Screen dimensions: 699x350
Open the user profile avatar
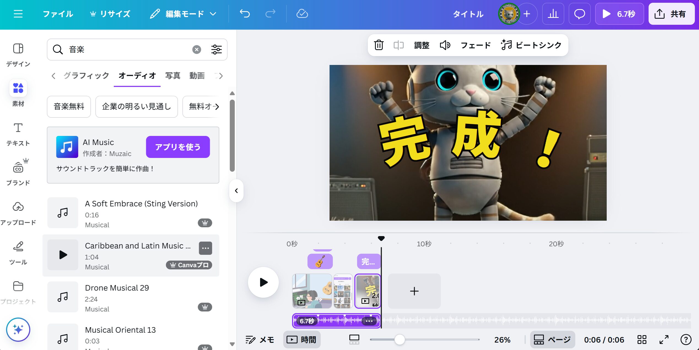click(509, 14)
